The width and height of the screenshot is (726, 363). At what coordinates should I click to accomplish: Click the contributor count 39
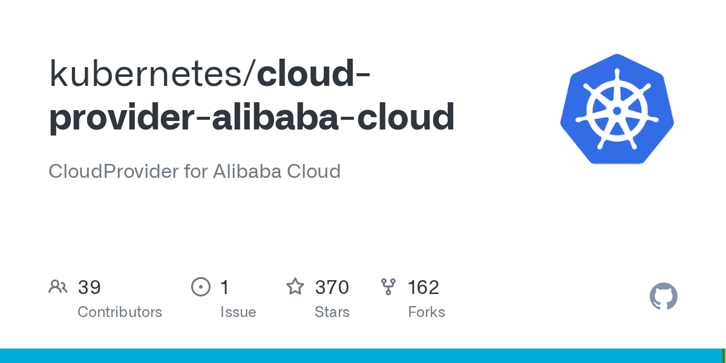coord(90,287)
